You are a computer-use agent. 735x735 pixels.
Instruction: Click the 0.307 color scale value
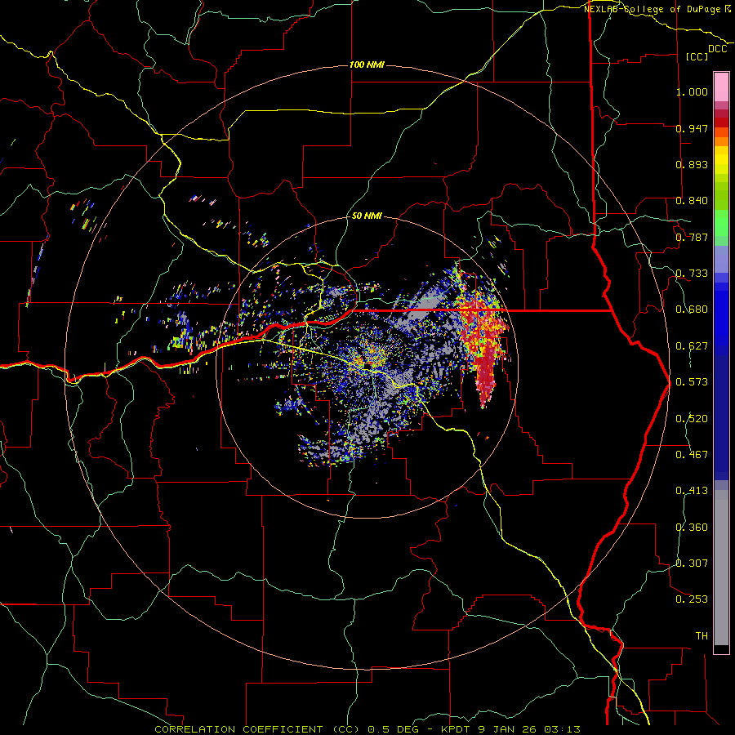(x=692, y=563)
